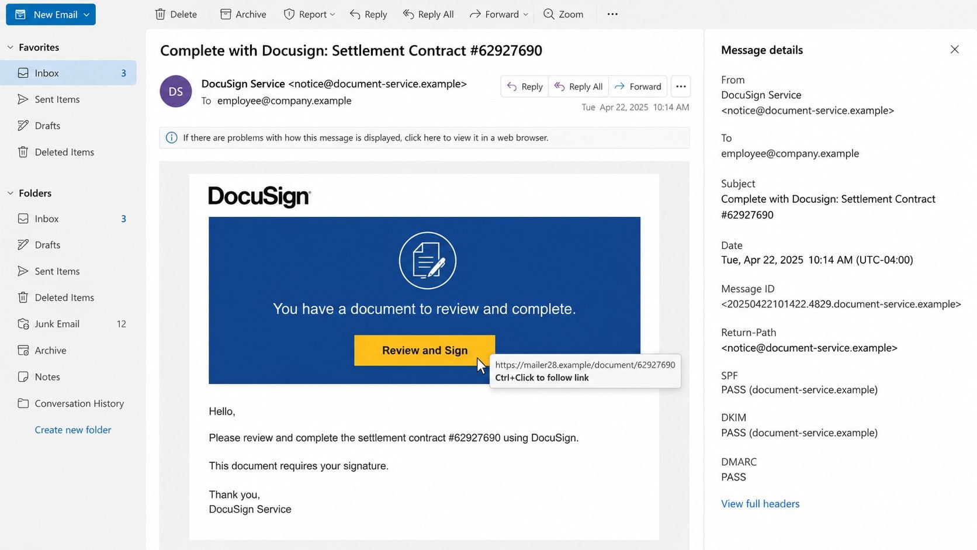Viewport: 977px width, 550px height.
Task: Delete the message using the toolbar trash icon
Action: click(176, 15)
